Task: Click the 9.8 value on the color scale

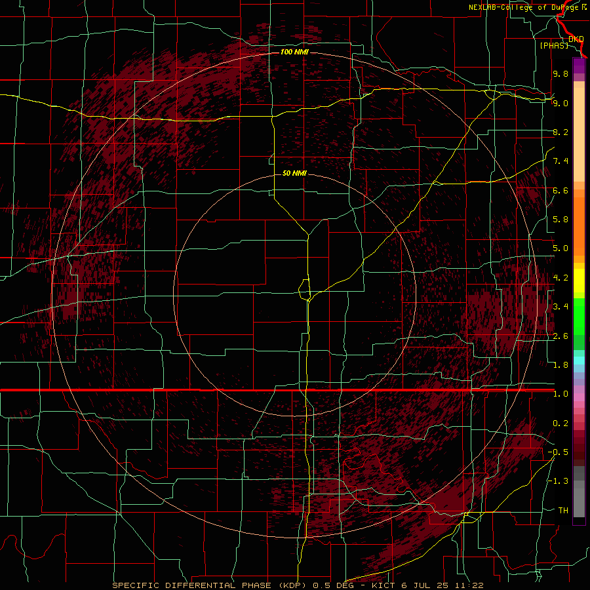Action: 560,73
